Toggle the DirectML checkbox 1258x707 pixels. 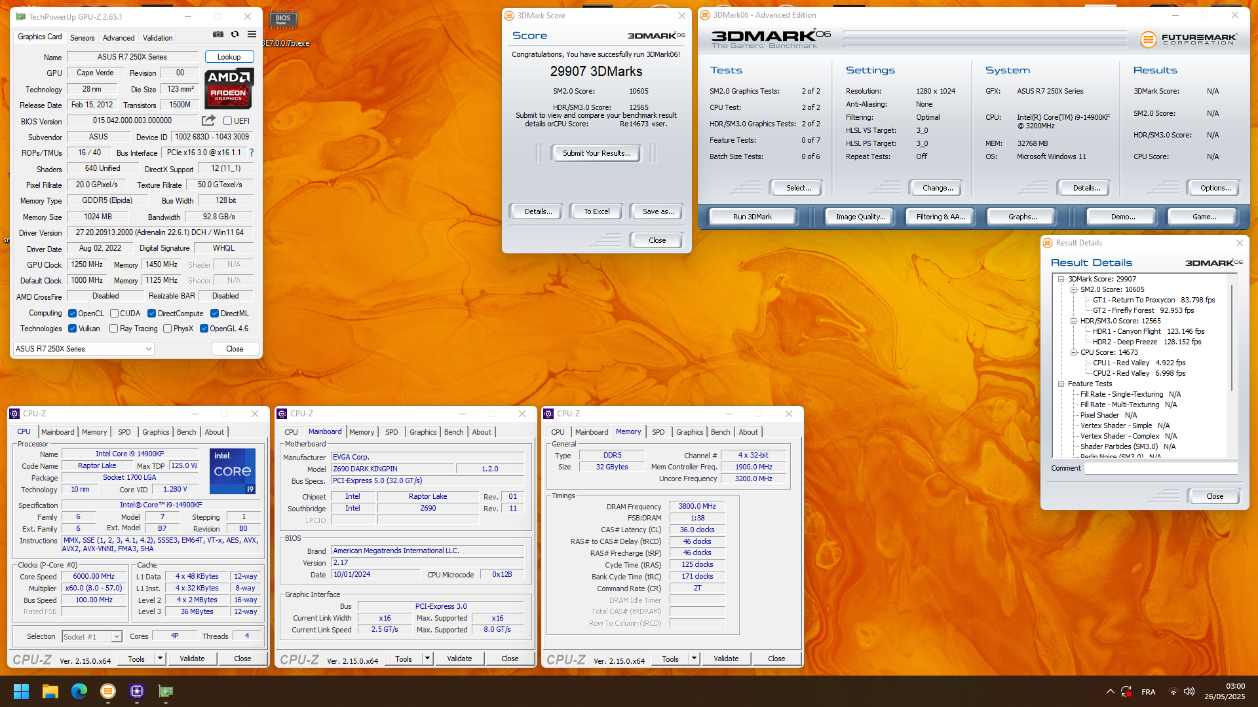pos(214,314)
